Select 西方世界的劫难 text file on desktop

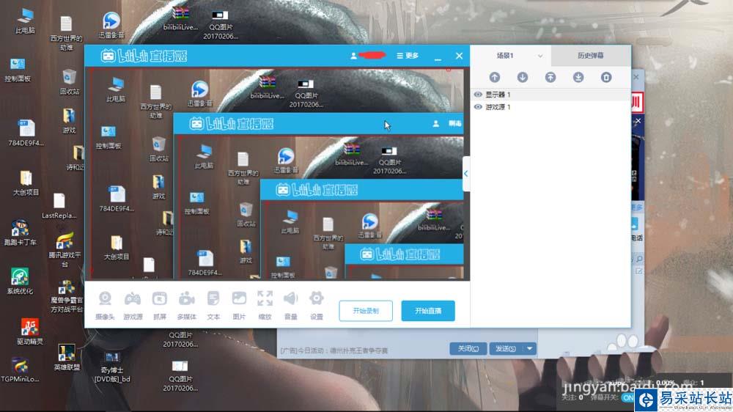point(66,34)
